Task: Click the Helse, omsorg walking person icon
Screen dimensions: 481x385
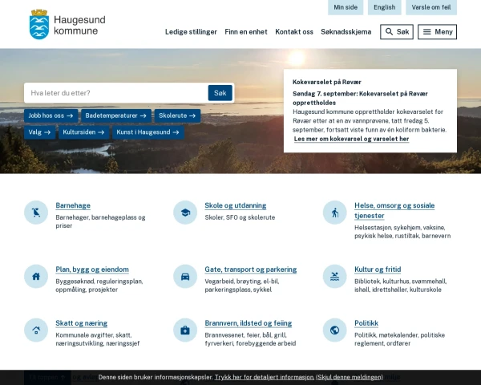Action: point(334,213)
